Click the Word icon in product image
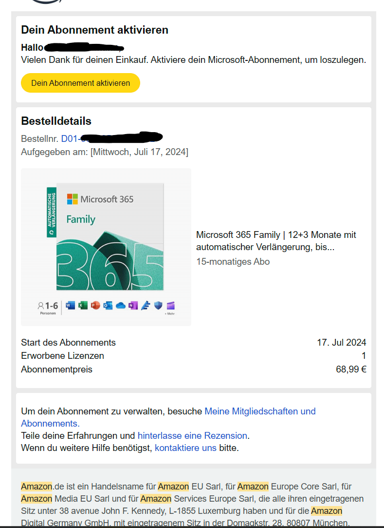This screenshot has height=528, width=384. (x=70, y=305)
